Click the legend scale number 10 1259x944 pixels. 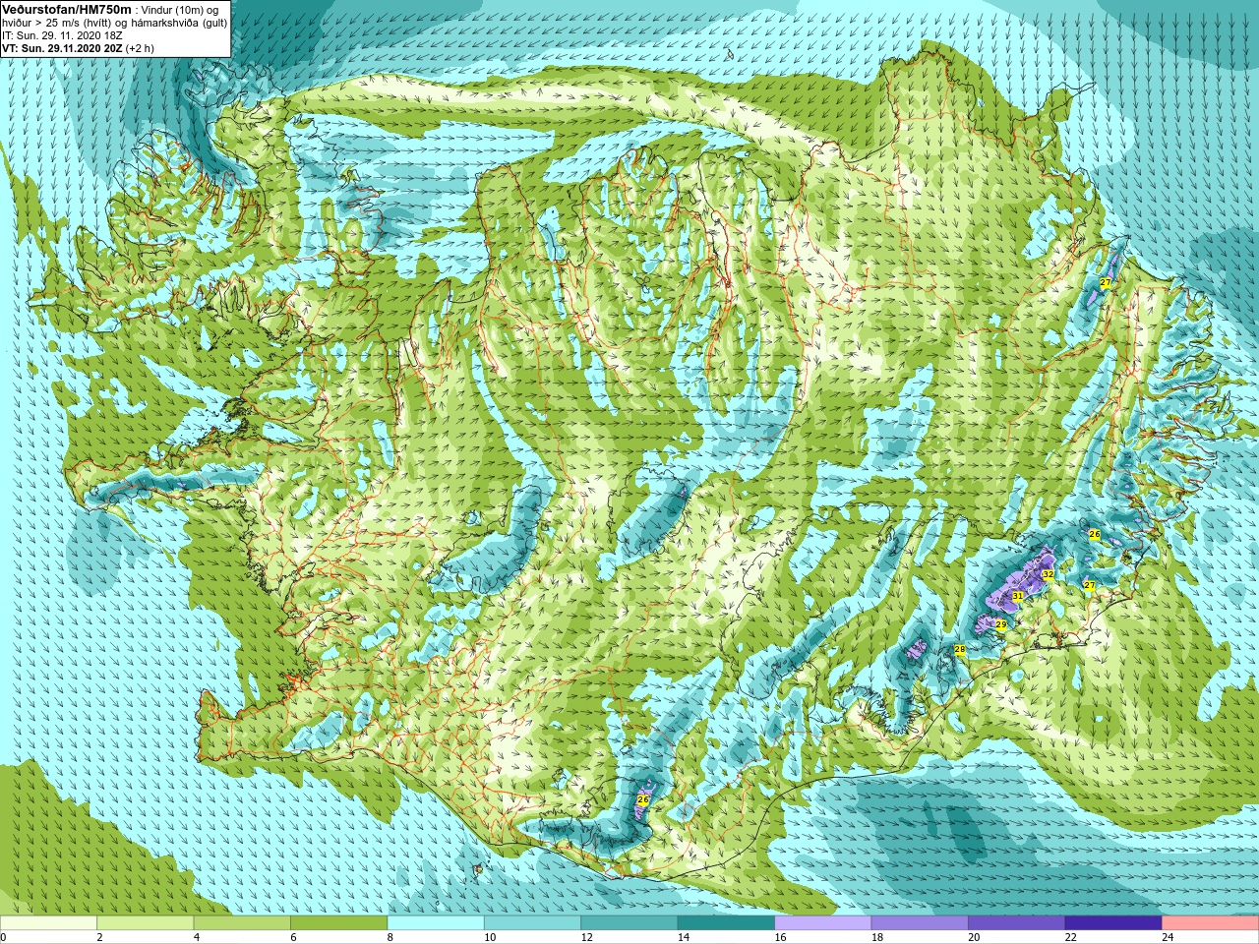pos(489,937)
